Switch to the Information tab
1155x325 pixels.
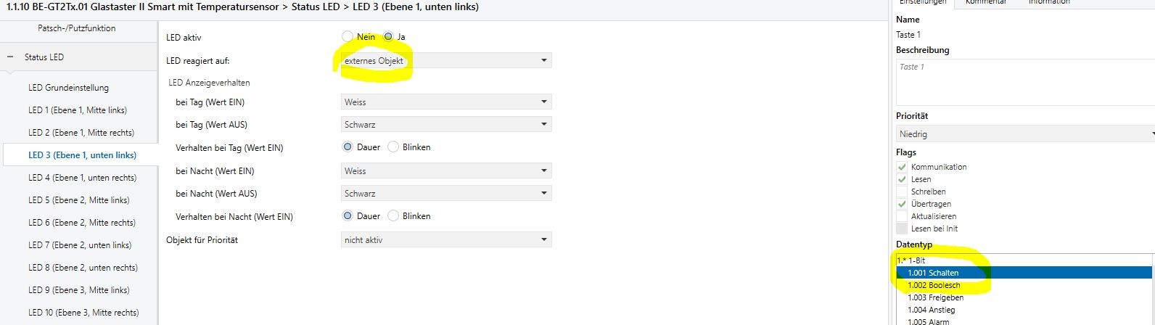tap(1048, 2)
